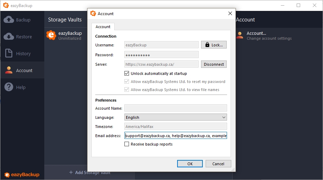The width and height of the screenshot is (323, 180).
Task: Go to Backup in the sidebar
Action: (x=22, y=20)
